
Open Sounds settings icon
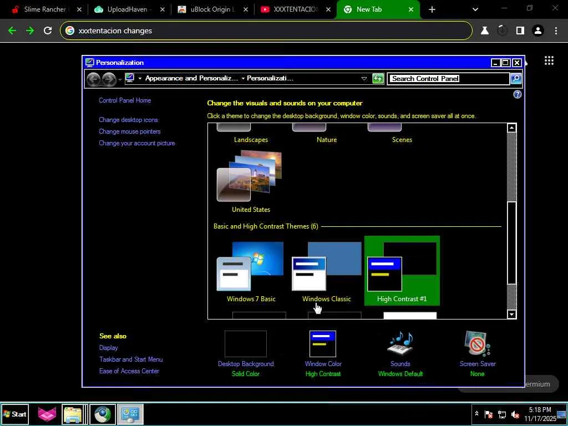point(400,344)
